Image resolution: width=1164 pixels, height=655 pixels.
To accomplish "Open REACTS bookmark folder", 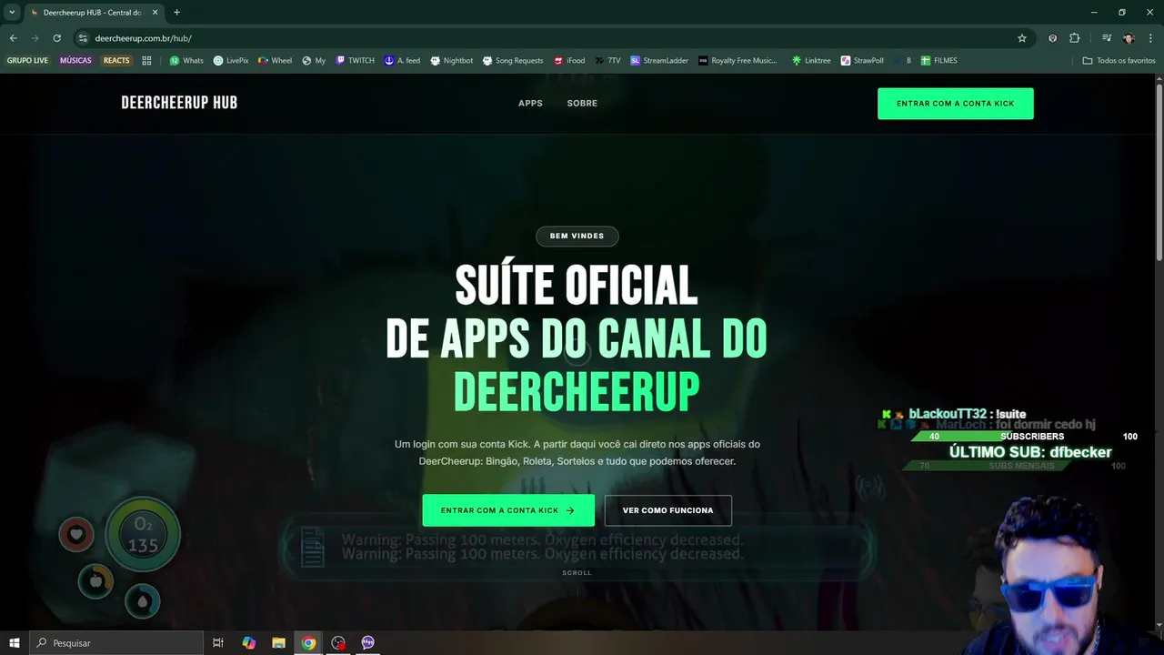I will click(x=116, y=61).
